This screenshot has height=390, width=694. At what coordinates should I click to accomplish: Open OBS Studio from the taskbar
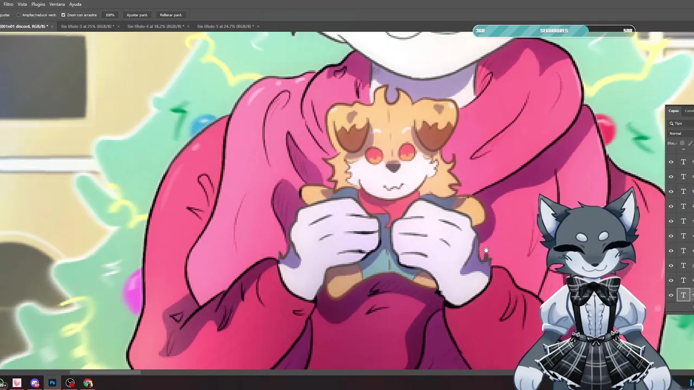[x=70, y=383]
